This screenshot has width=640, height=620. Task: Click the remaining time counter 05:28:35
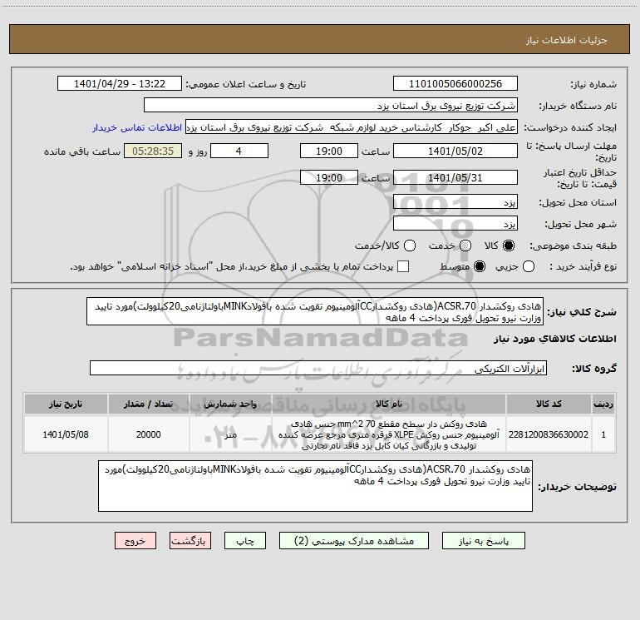(153, 151)
